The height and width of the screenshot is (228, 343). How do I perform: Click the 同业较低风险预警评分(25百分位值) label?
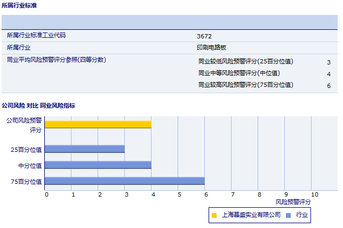tap(246, 61)
